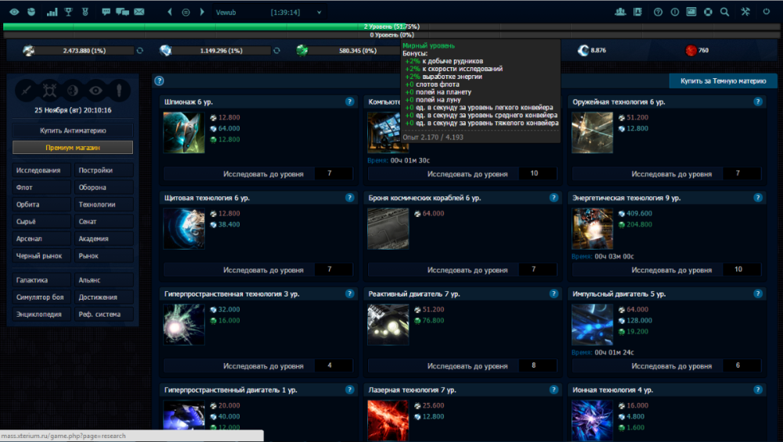Click Купить Антиматерию button
The image size is (783, 442).
coord(73,130)
